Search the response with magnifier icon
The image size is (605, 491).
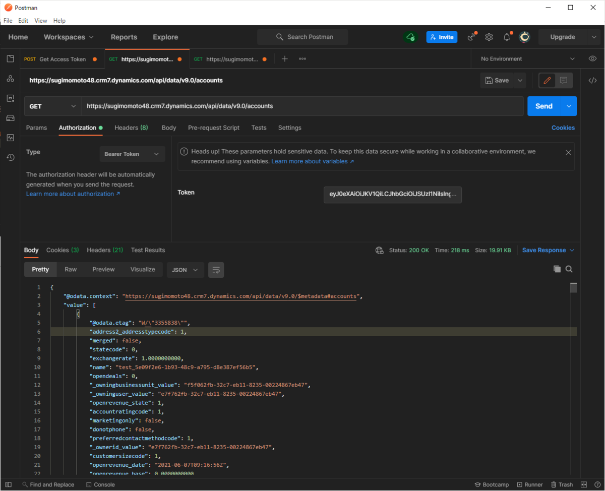pos(569,269)
